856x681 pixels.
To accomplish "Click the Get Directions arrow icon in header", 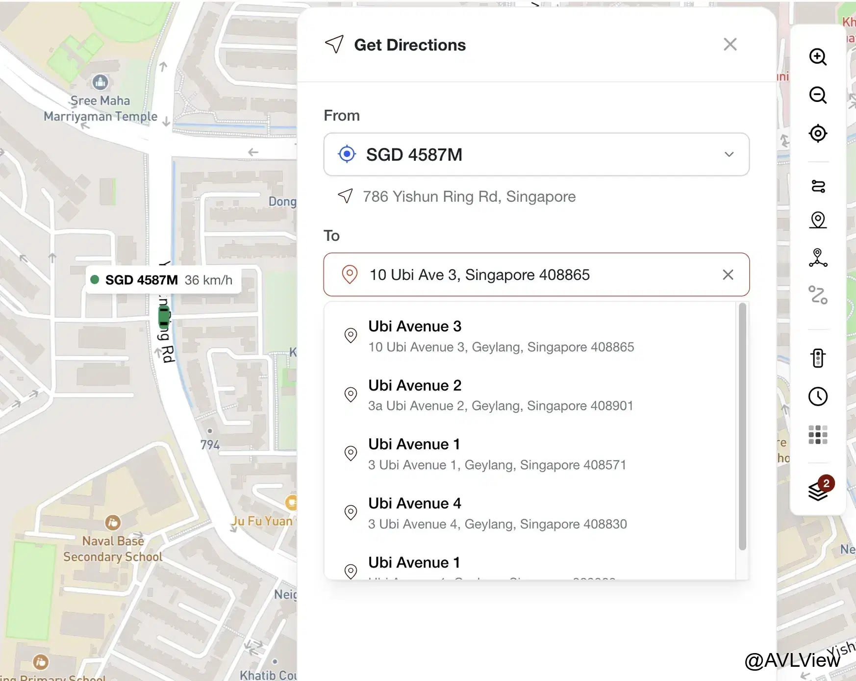I will pyautogui.click(x=334, y=45).
